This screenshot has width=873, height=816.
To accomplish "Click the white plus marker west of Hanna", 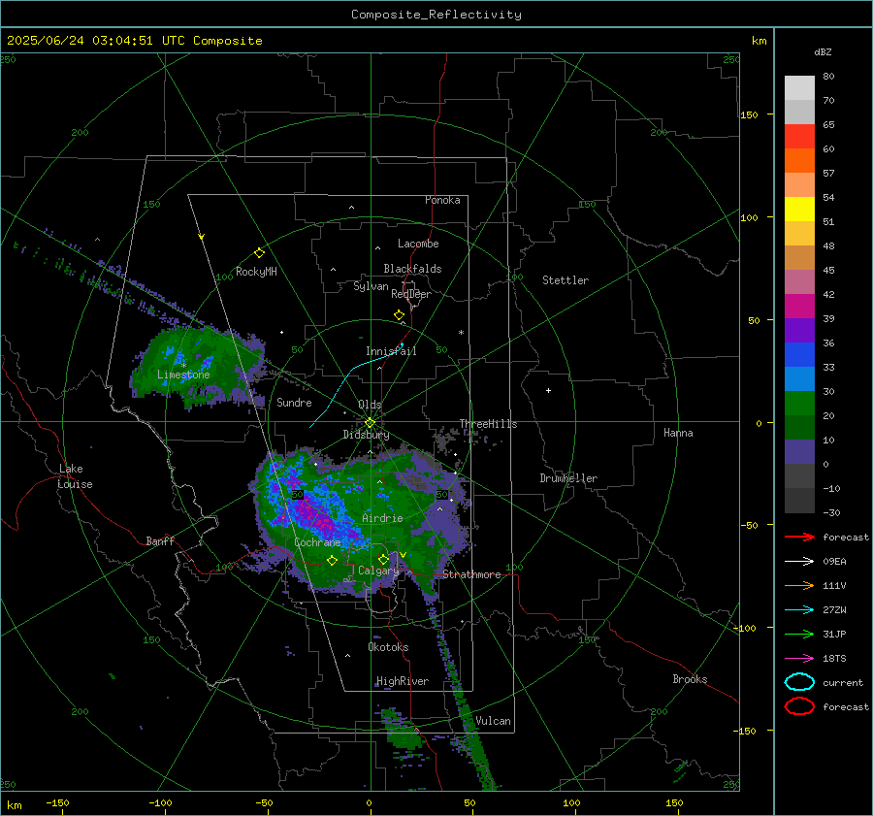I will pos(548,390).
